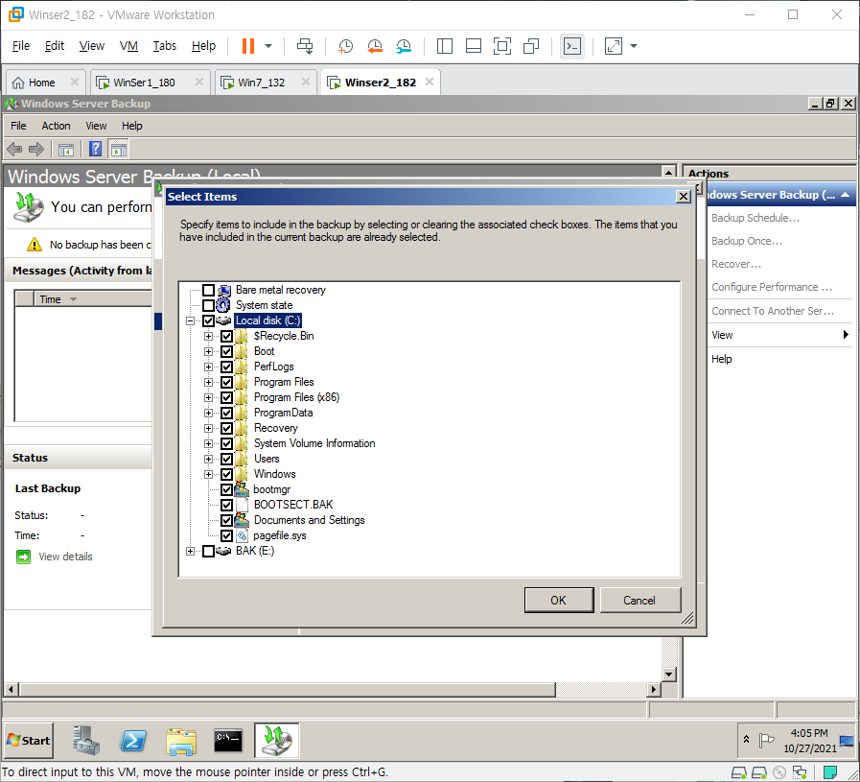The image size is (860, 782).
Task: Switch to the WinSer1_180 tab
Action: [151, 83]
